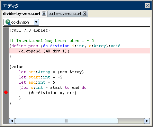Screen dimensions: 153x127
Task: Click the curl 7.0 applet header line
Action: [x=29, y=30]
